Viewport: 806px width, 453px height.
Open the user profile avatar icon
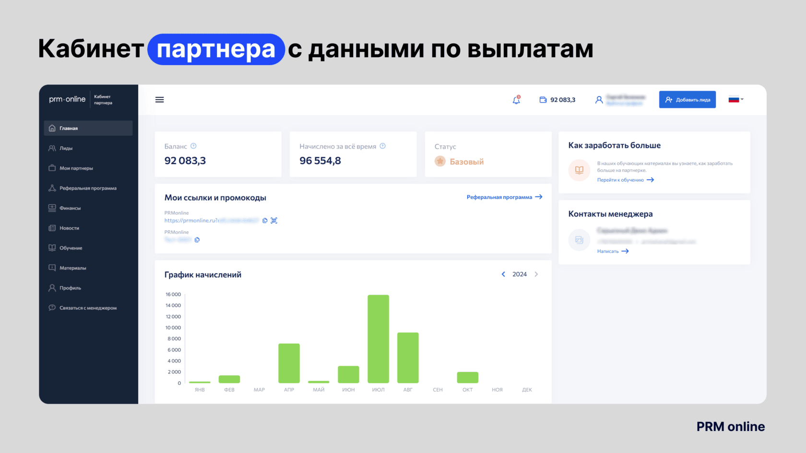click(x=599, y=100)
